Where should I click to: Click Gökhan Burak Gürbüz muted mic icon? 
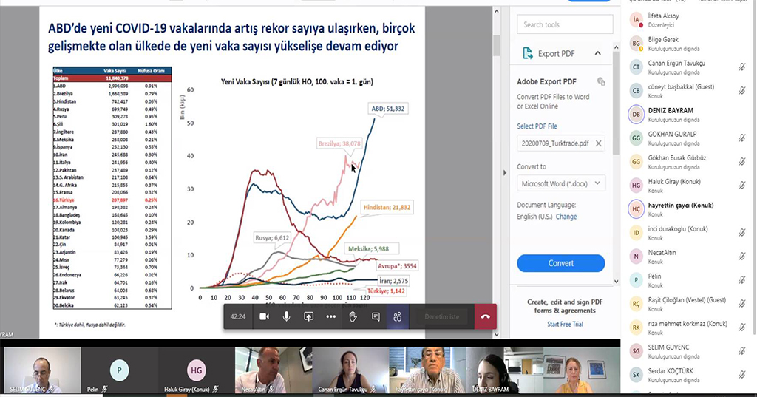point(742,162)
